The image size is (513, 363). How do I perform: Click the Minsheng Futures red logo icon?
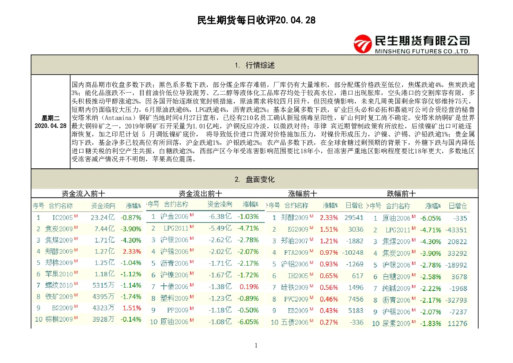[x=363, y=44]
